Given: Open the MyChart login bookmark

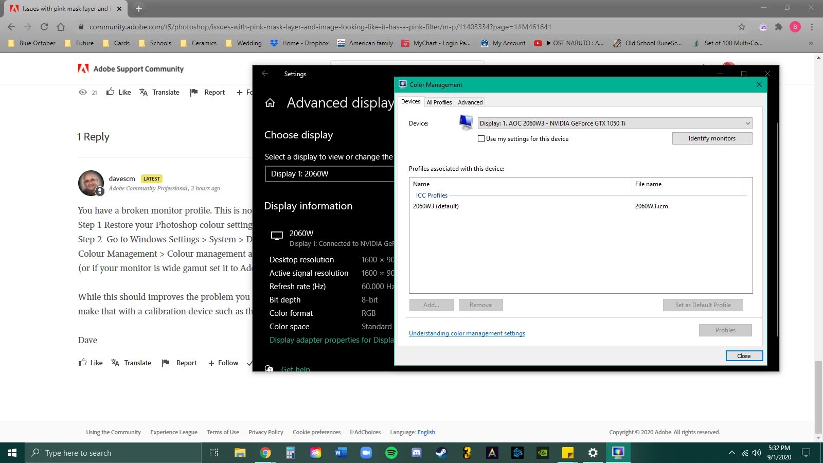Looking at the screenshot, I should click(x=436, y=43).
